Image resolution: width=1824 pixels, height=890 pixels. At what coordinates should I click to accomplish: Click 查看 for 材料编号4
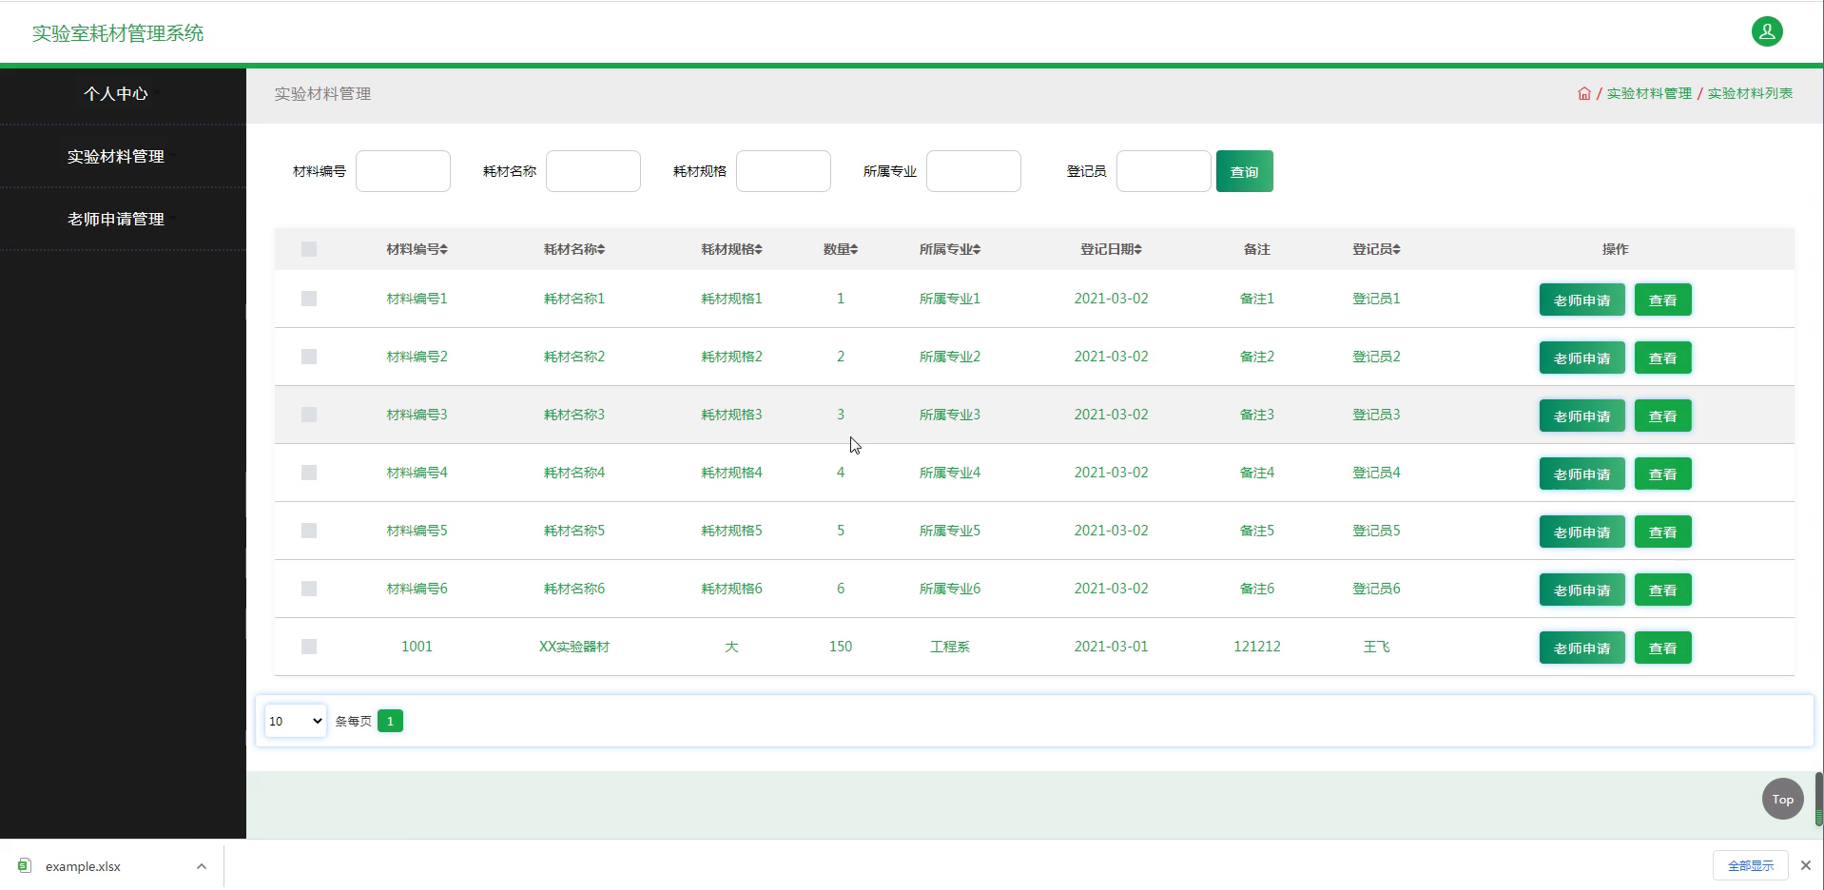[1662, 474]
